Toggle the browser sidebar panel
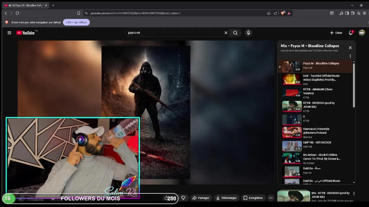The image size is (369, 207). 347,13
